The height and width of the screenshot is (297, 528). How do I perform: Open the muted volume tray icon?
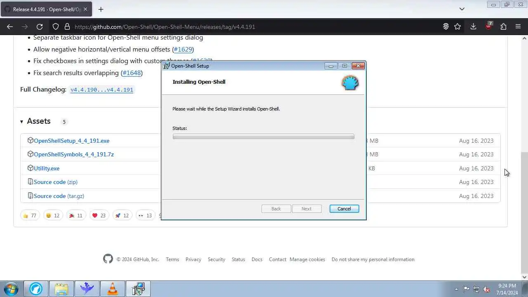(487, 289)
